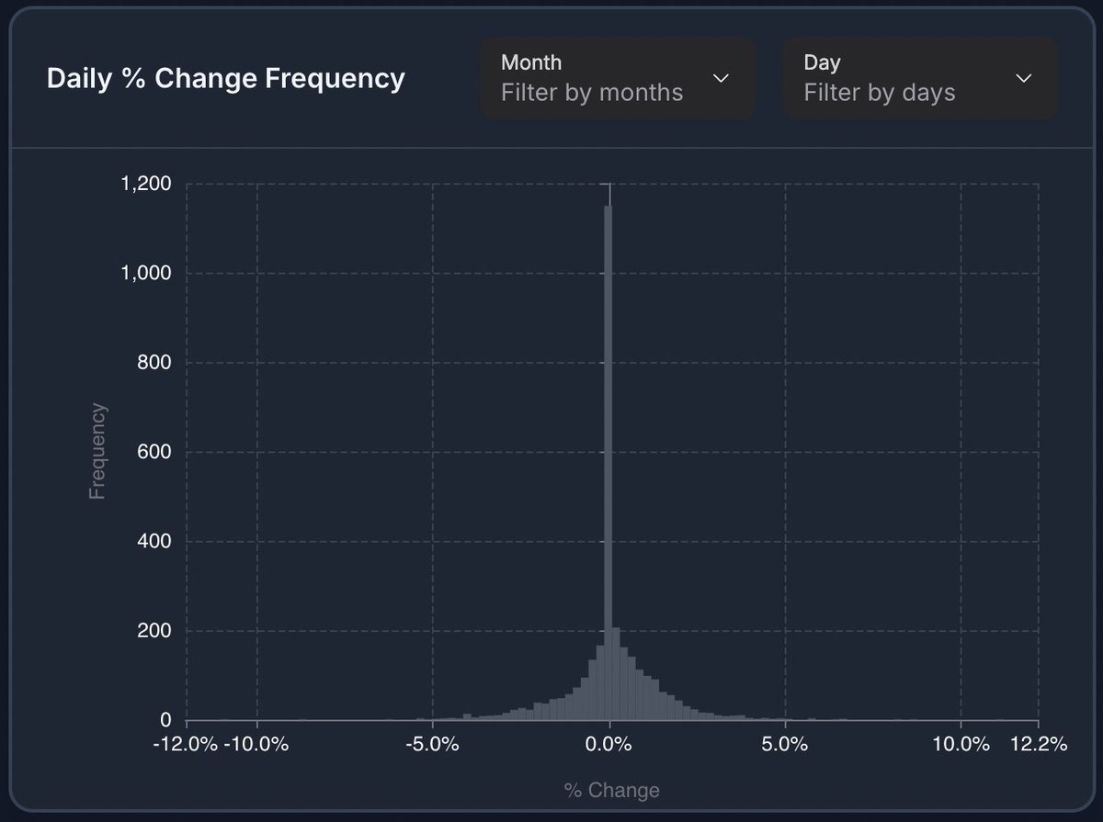Open the Day filter dropdown
This screenshot has width=1103, height=822.
(x=919, y=78)
